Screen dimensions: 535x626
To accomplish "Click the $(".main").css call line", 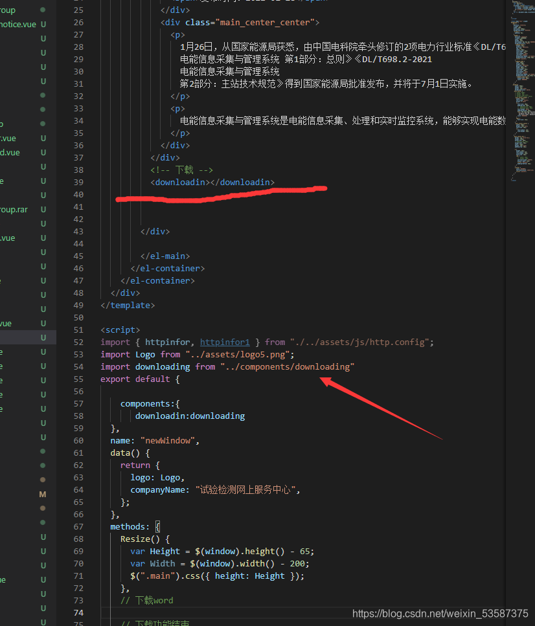I will [x=218, y=576].
